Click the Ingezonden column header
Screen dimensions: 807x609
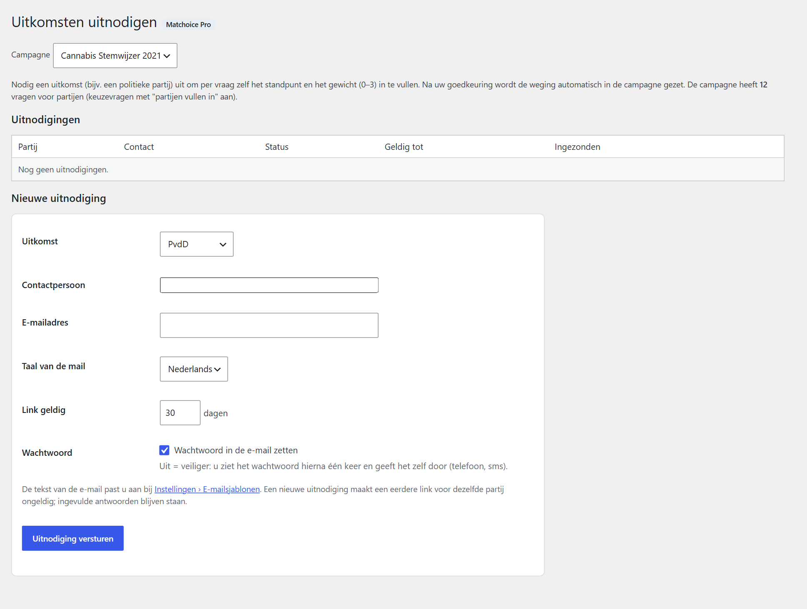pyautogui.click(x=577, y=147)
